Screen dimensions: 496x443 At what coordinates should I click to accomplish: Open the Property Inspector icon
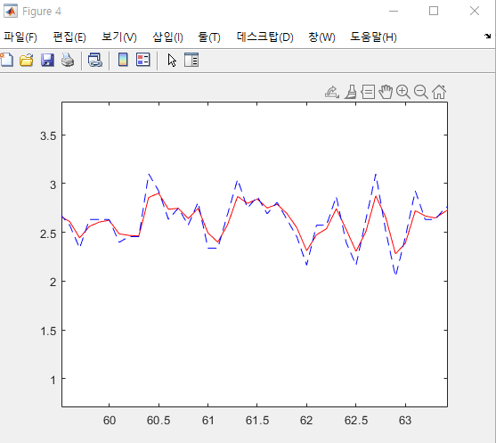tap(191, 60)
